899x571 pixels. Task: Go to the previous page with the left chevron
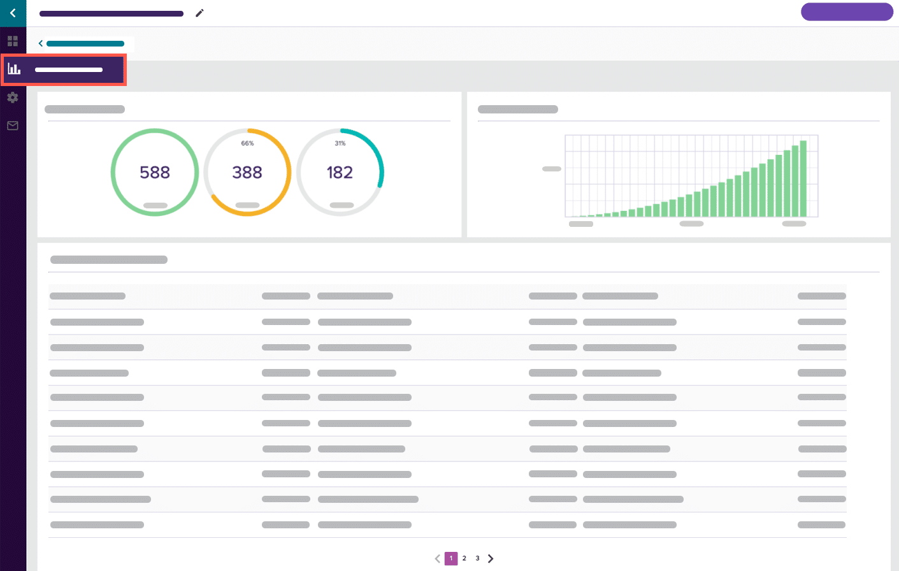tap(438, 558)
